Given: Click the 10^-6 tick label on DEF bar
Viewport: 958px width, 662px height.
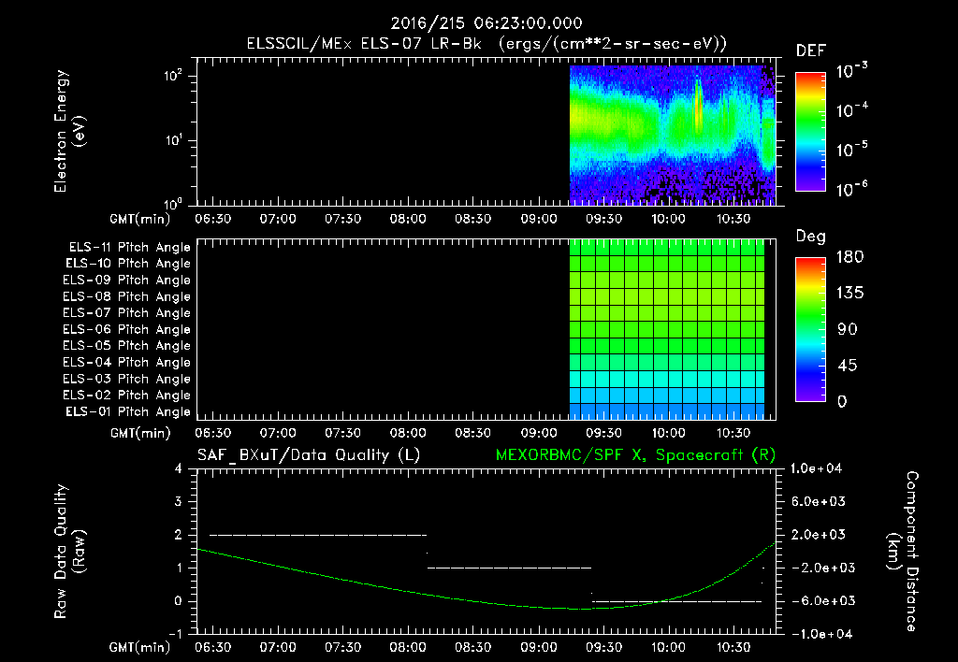Looking at the screenshot, I should pos(851,189).
